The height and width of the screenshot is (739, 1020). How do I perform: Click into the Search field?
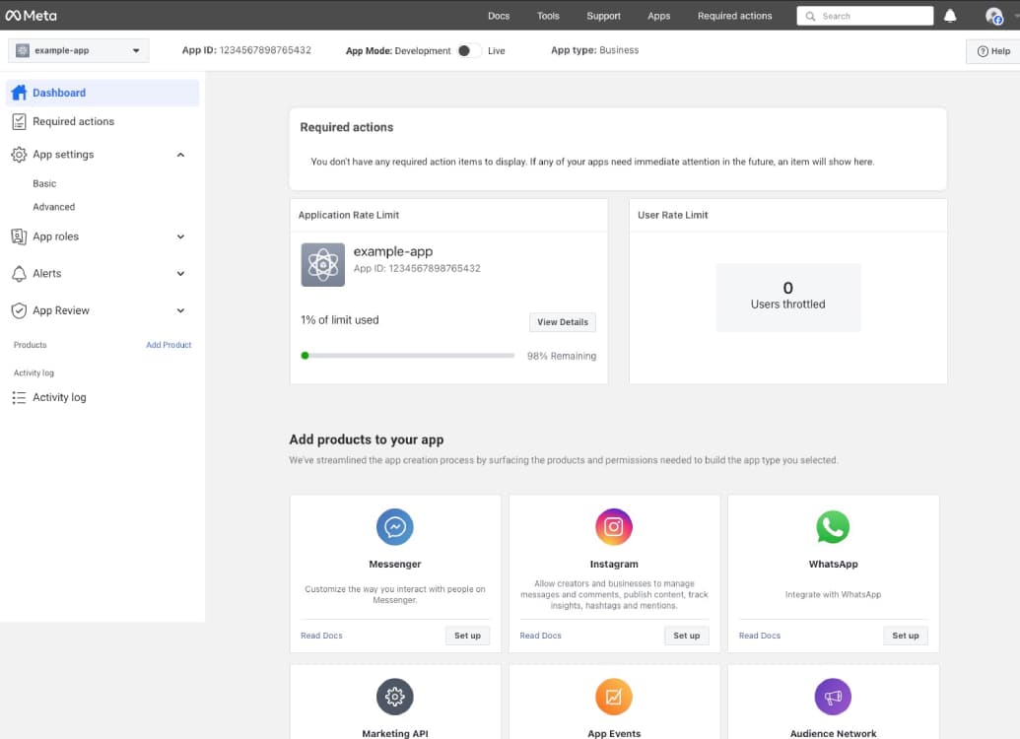(x=864, y=17)
